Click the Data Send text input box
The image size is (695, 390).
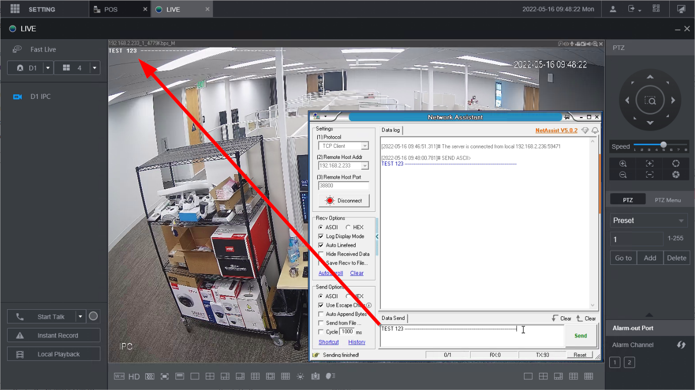click(x=471, y=336)
